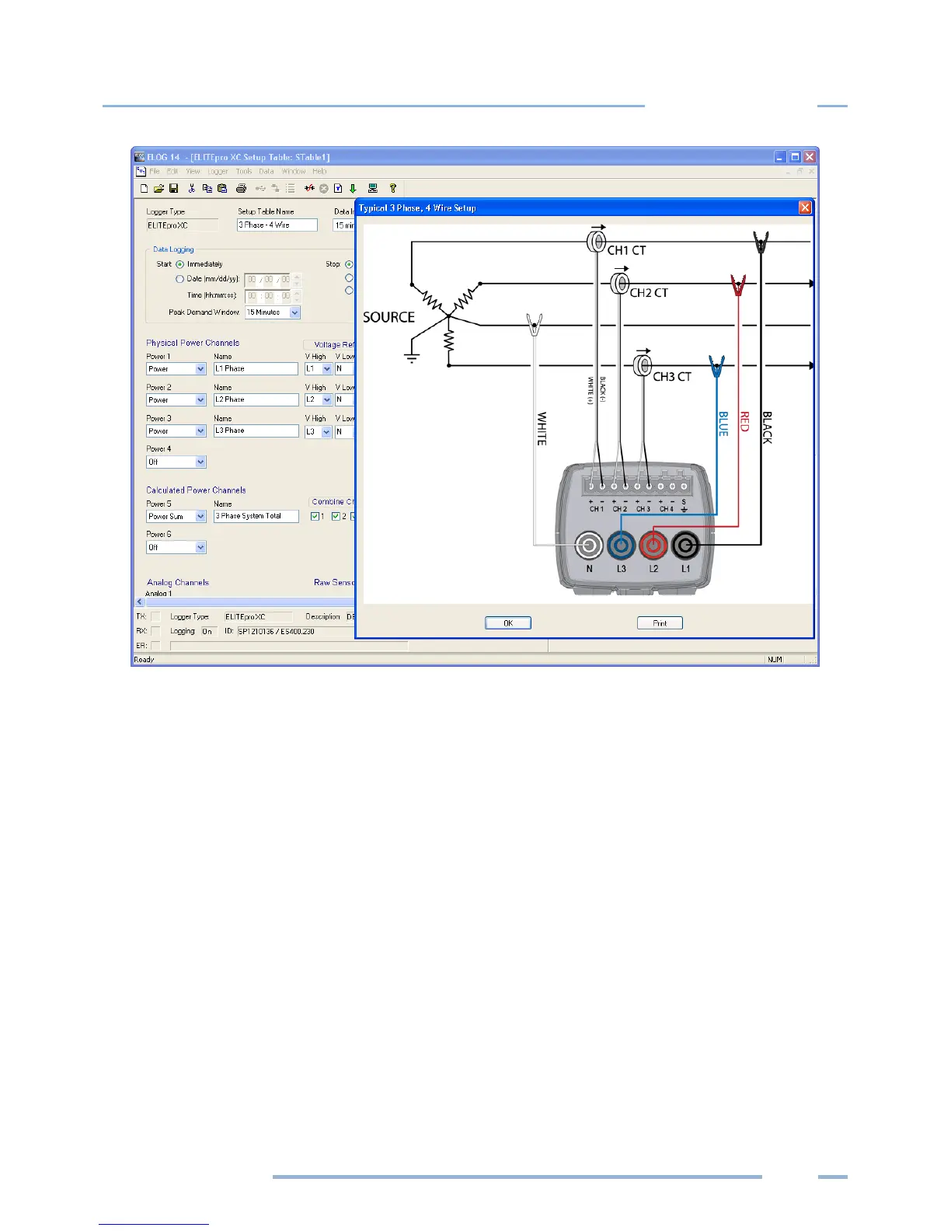This screenshot has width=951, height=1231.
Task: Open the Peak Demand Window dropdown
Action: 294,312
